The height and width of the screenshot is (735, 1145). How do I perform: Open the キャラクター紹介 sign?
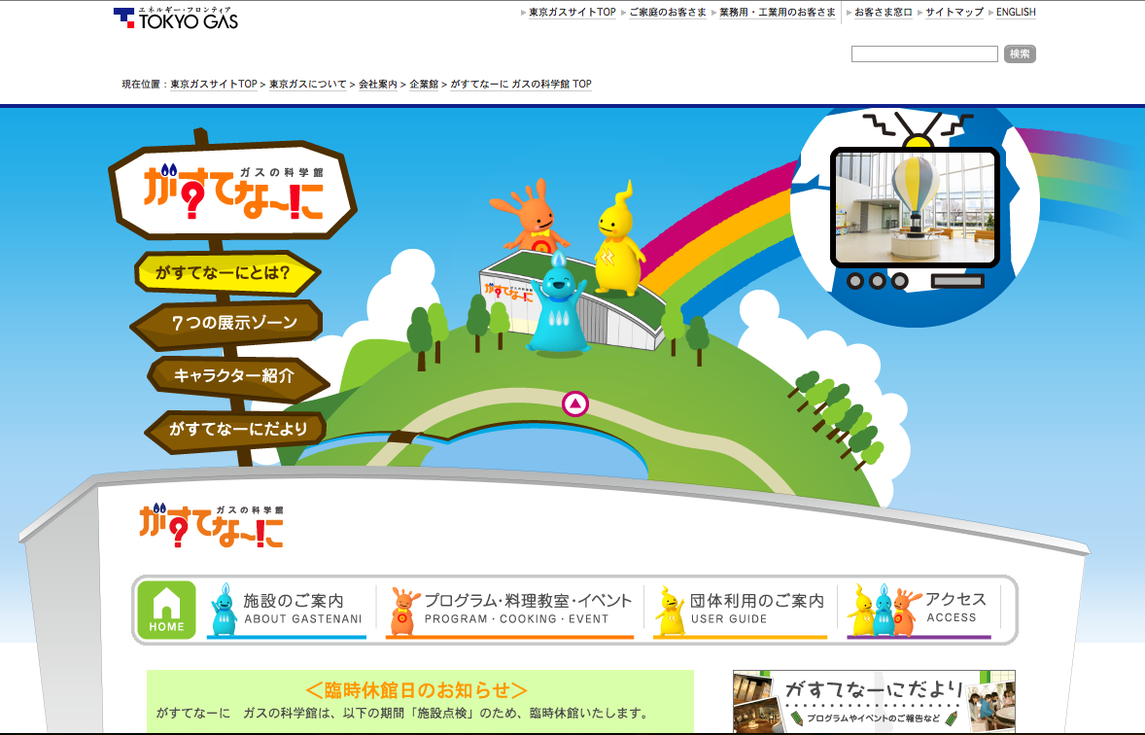pos(233,375)
